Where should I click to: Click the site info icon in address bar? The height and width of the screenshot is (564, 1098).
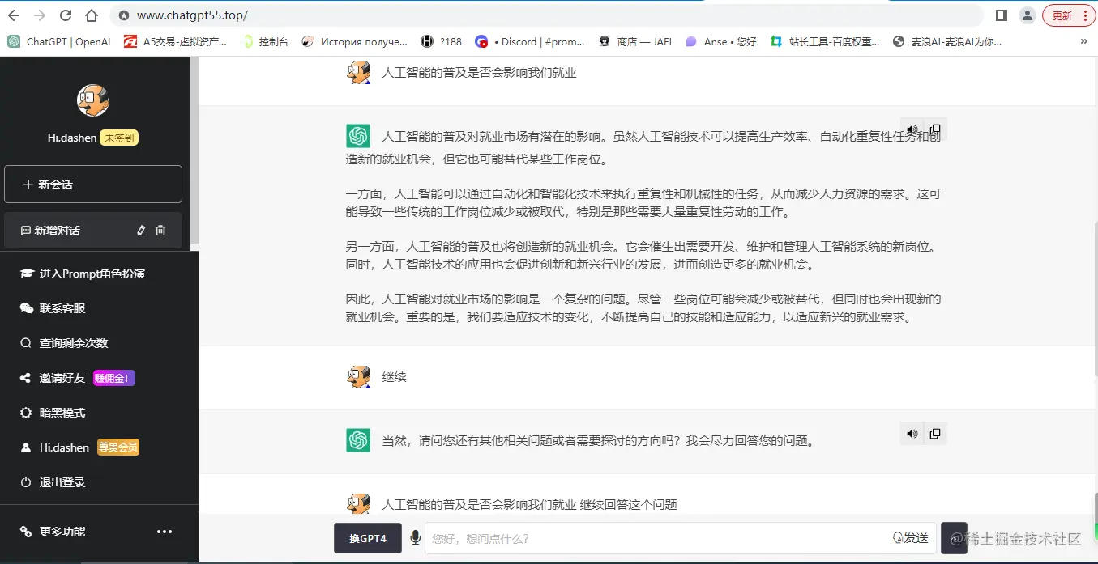(x=124, y=15)
